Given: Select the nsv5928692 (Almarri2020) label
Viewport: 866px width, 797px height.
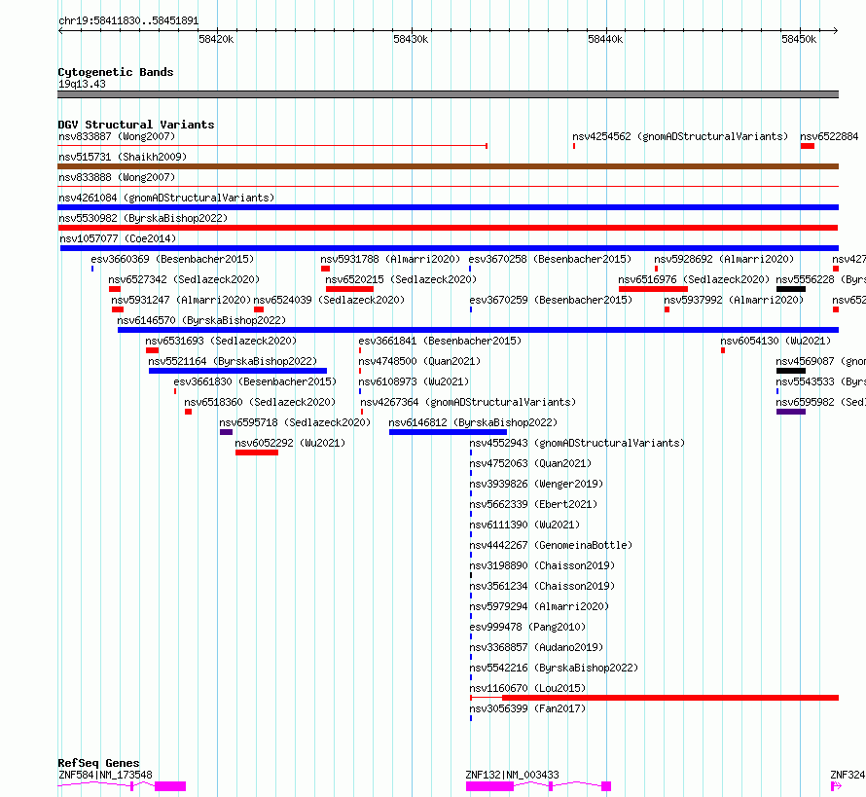Looking at the screenshot, I should point(724,259).
